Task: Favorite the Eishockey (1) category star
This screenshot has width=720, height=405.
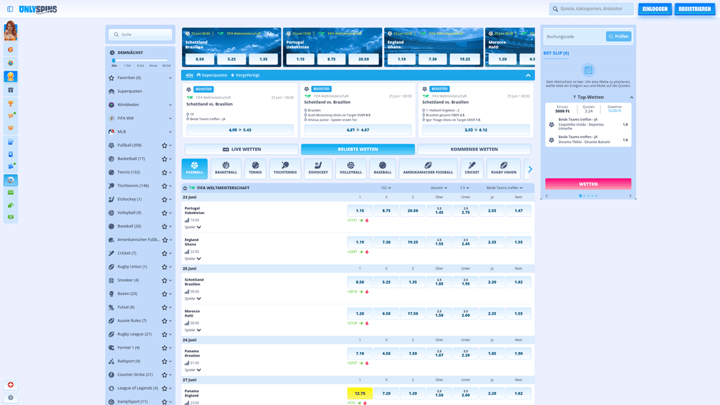Action: pos(164,200)
